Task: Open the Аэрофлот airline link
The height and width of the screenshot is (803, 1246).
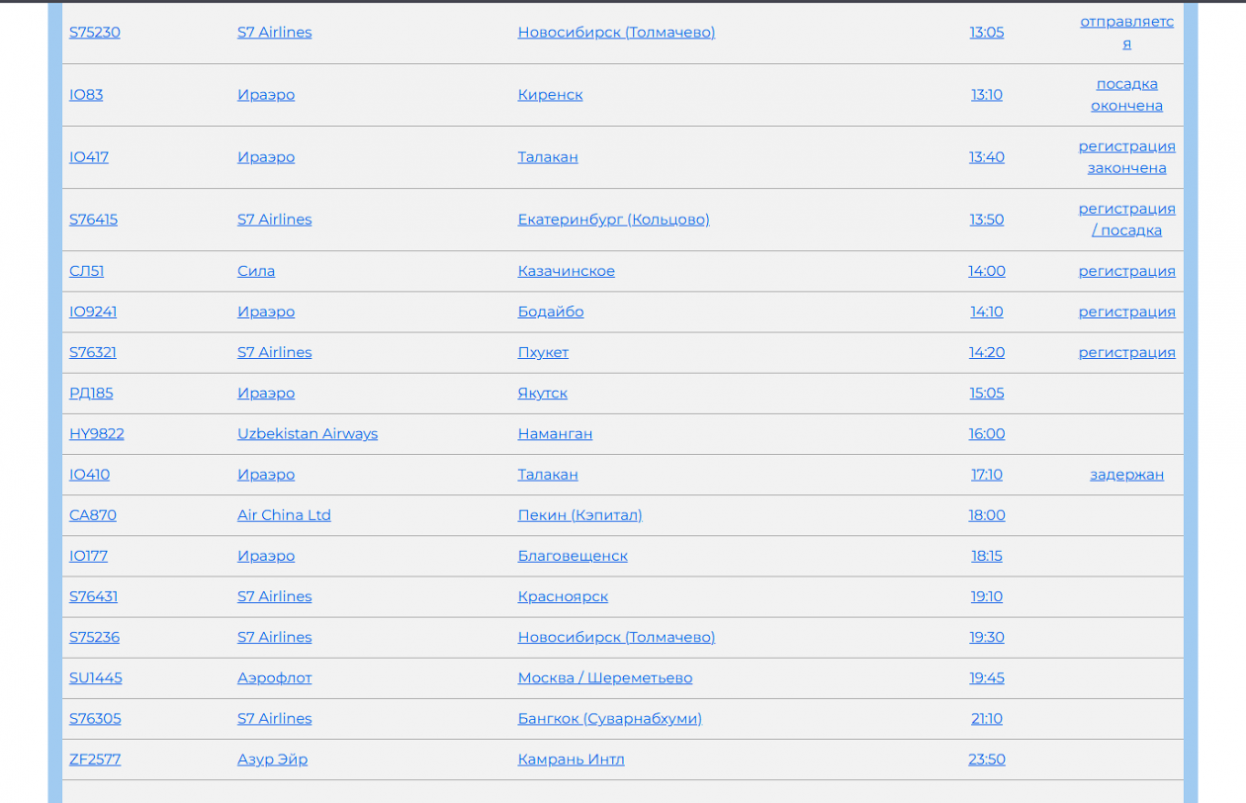Action: pyautogui.click(x=274, y=677)
